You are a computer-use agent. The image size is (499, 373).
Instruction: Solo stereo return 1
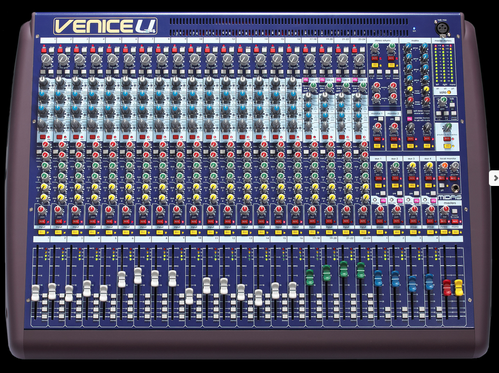click(374, 65)
